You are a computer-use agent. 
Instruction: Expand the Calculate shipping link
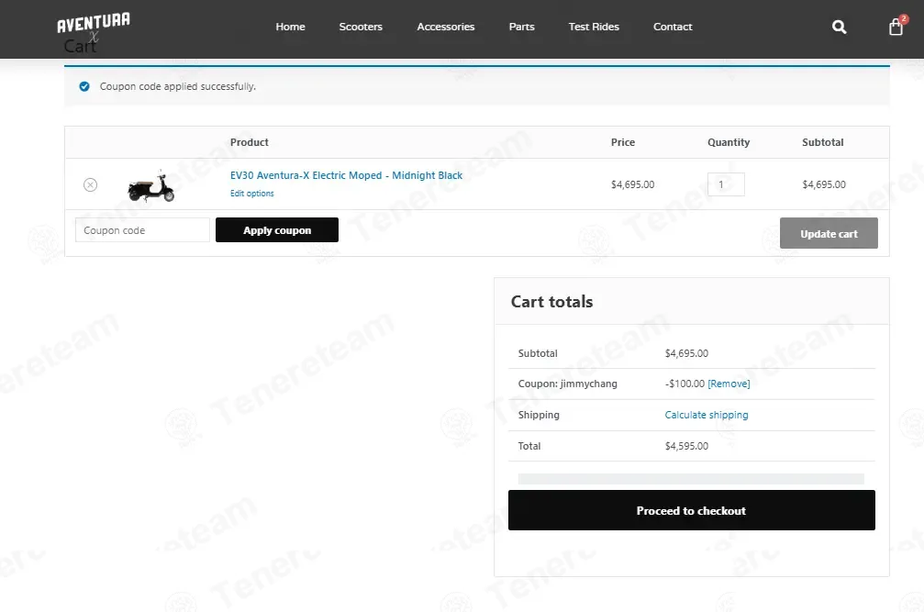pos(707,415)
